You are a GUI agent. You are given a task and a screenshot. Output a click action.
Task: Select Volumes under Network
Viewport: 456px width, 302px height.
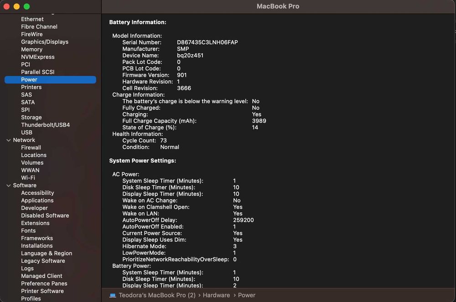pyautogui.click(x=32, y=163)
